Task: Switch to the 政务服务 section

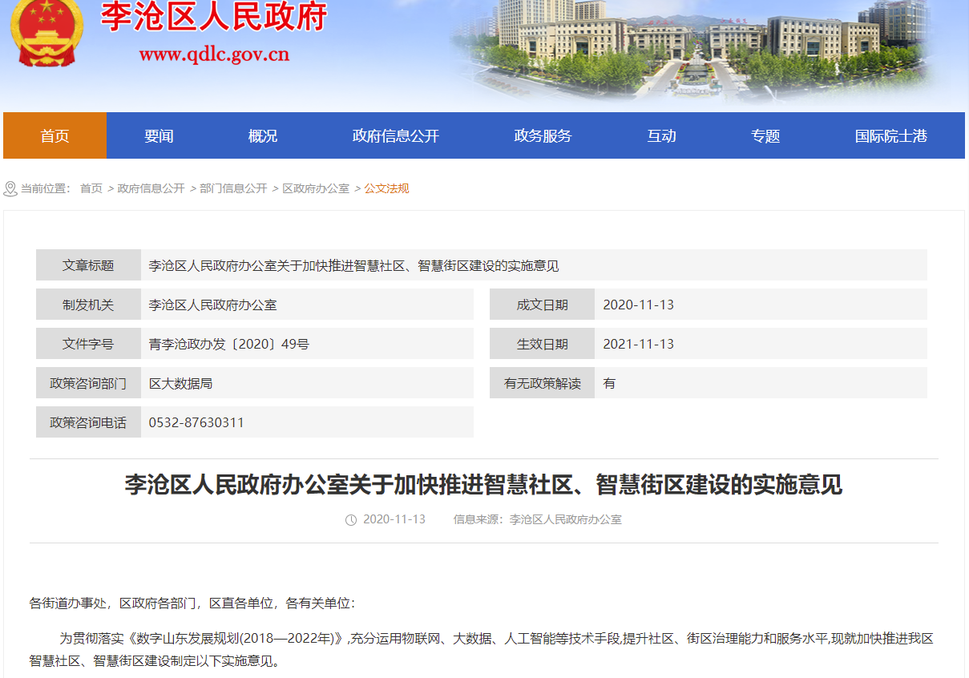Action: [x=543, y=136]
